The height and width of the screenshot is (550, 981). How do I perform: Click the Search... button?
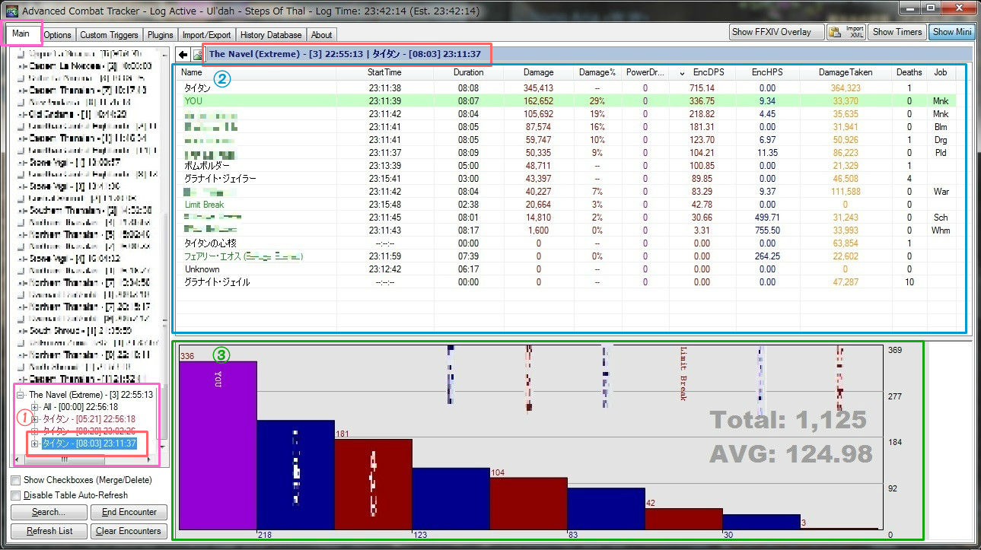[x=49, y=512]
